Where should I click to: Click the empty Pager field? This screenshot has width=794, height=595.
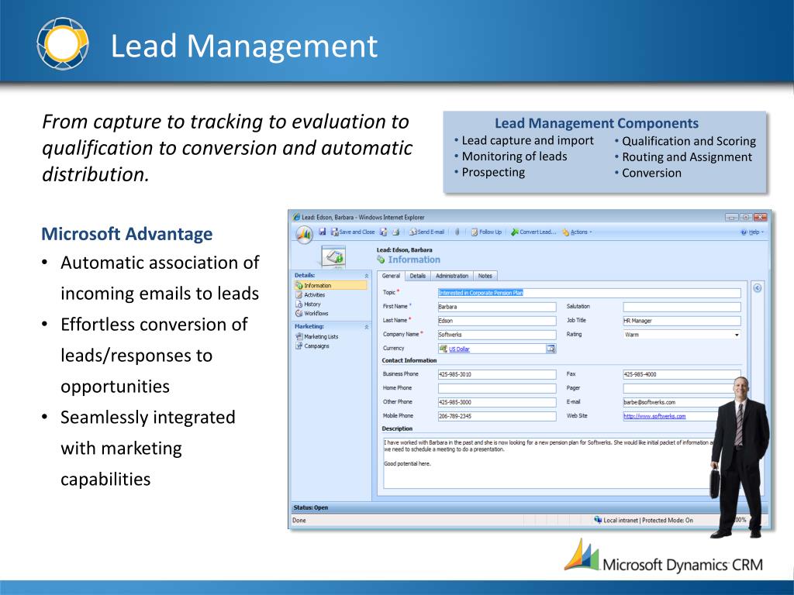click(678, 388)
